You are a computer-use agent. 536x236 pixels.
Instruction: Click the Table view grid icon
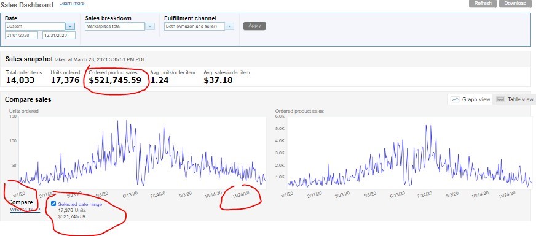point(500,99)
